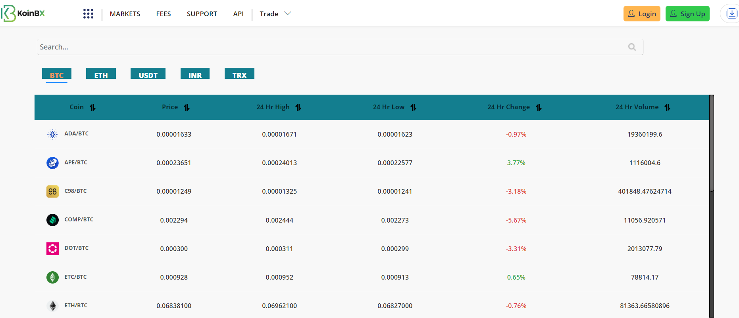739x318 pixels.
Task: Click the Price column header label
Action: pos(170,107)
